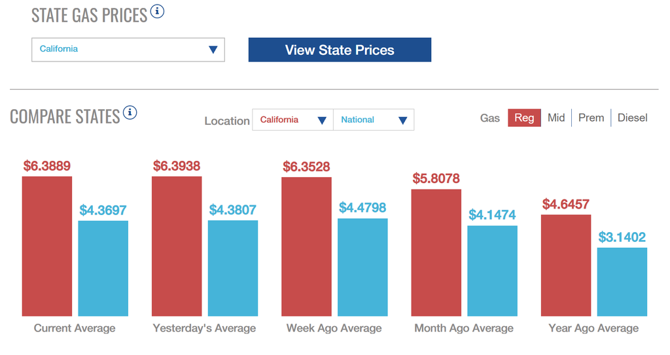Click the Month Ago Average label
670x355 pixels.
[x=464, y=328]
